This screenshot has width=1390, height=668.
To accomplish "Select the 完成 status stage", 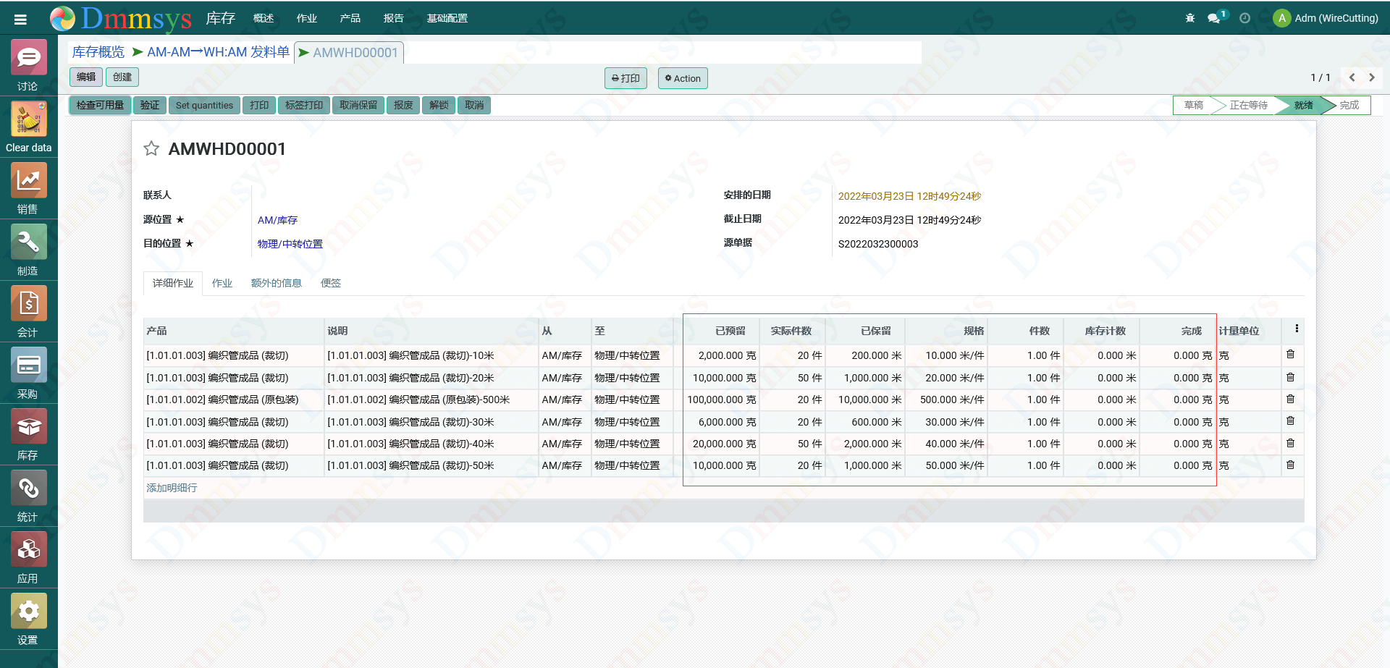I will (x=1349, y=105).
